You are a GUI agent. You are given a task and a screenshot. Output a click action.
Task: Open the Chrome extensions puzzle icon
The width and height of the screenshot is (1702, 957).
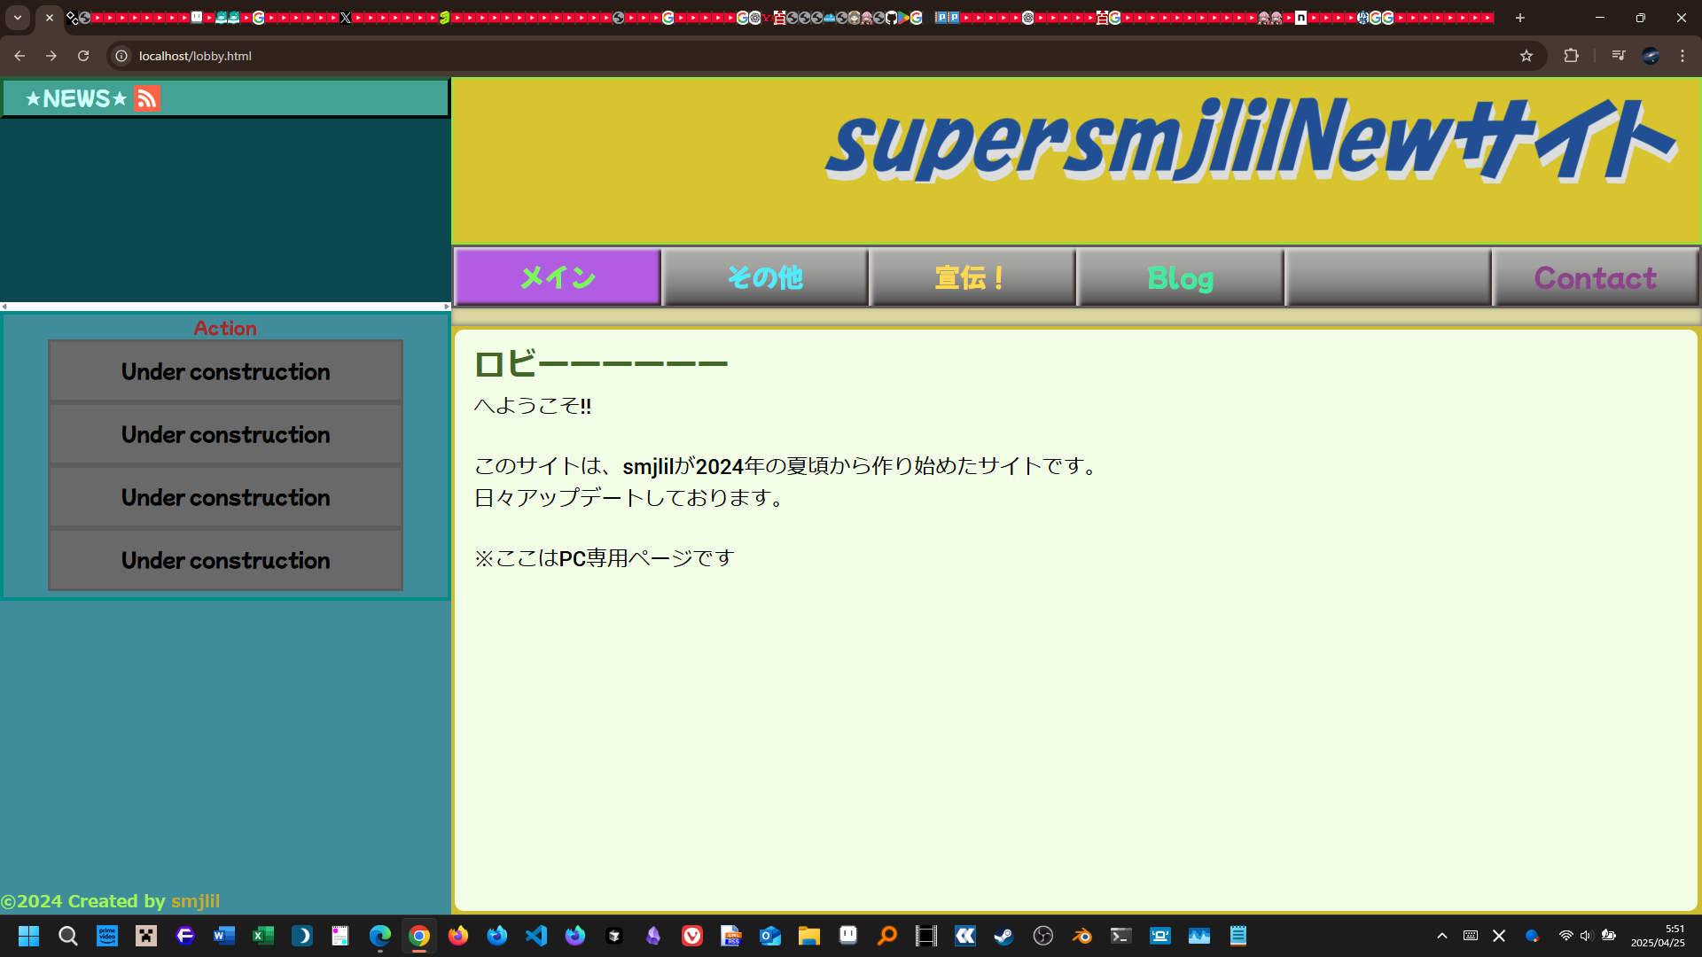click(1571, 55)
